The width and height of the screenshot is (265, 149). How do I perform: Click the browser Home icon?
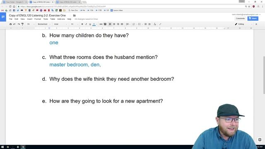14,7
